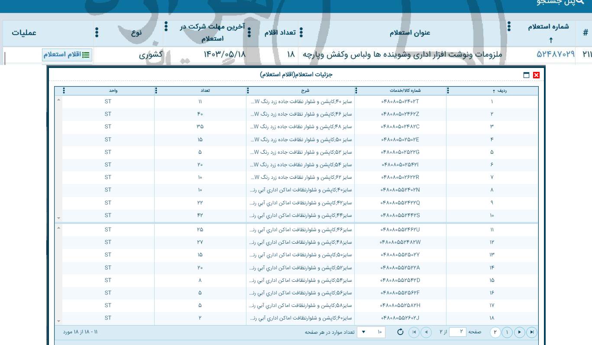Select item code ۰۴۸۰۸۰۵۵۲۵۲۲A cell
Viewport: 592px width, 345px height.
pyautogui.click(x=400, y=268)
